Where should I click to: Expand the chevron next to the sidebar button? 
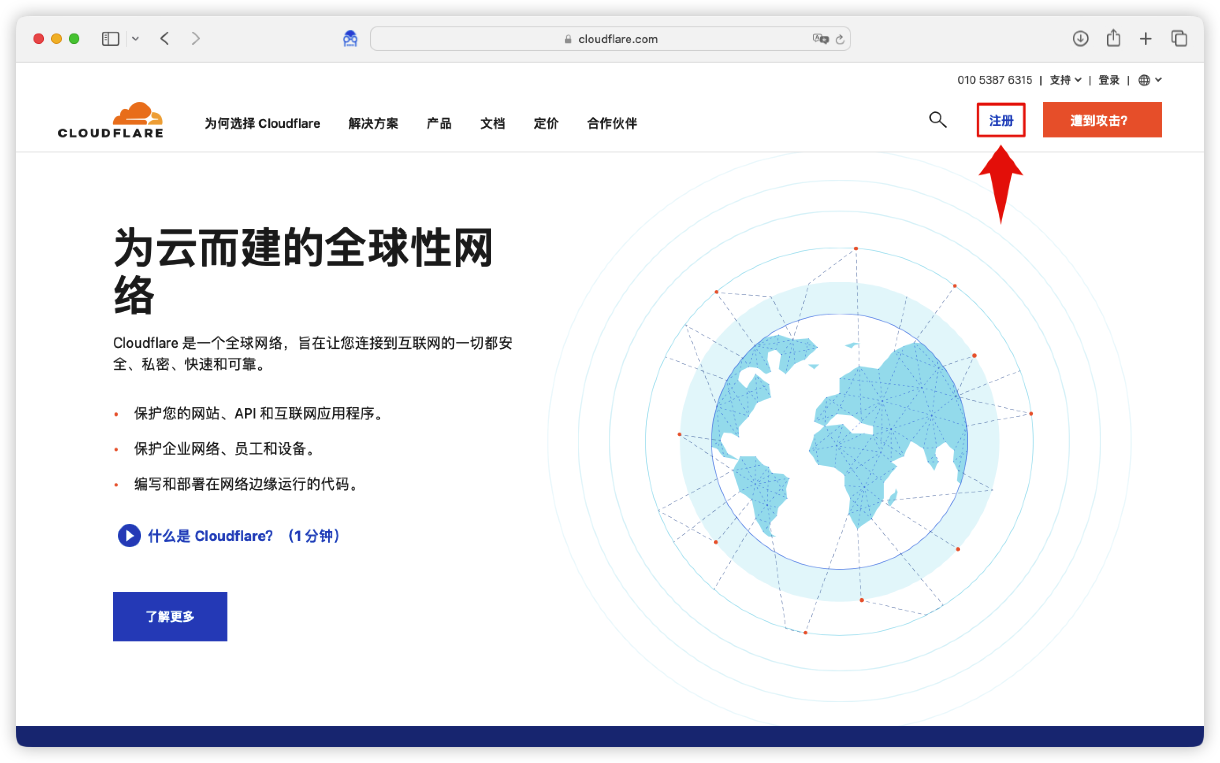click(x=136, y=38)
